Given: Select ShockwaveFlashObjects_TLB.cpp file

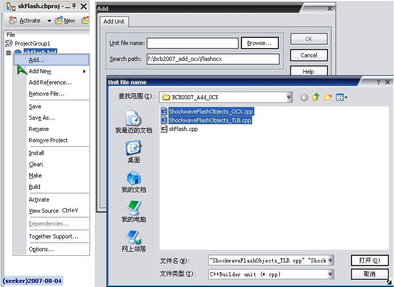Looking at the screenshot, I should [x=206, y=120].
